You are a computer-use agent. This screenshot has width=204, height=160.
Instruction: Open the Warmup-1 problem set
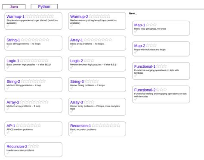[15, 16]
